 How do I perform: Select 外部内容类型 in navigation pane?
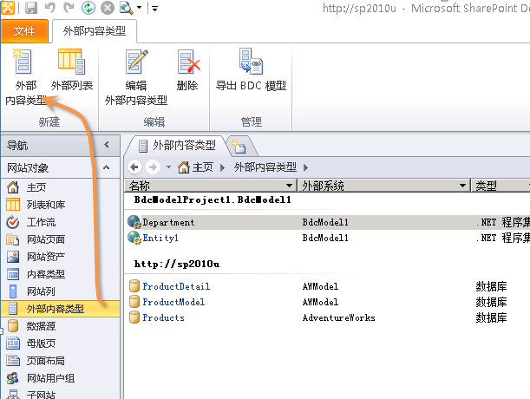[60, 309]
